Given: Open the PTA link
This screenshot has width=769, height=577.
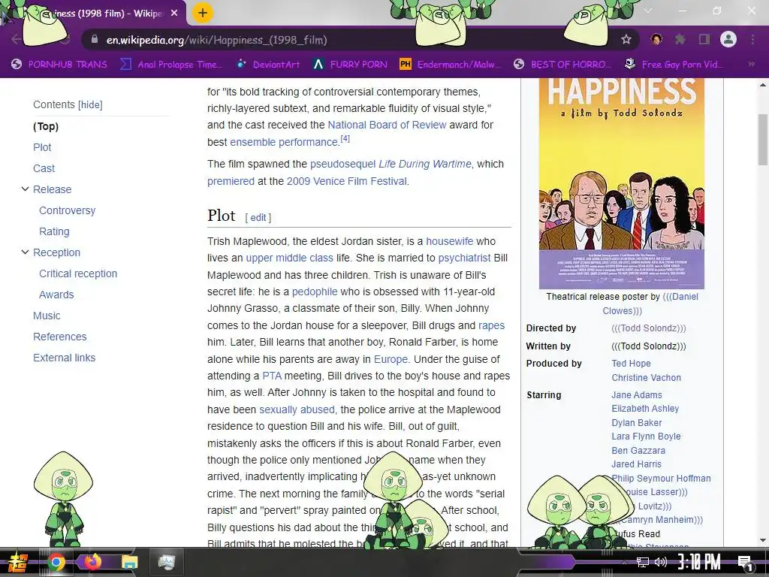Looking at the screenshot, I should [272, 376].
